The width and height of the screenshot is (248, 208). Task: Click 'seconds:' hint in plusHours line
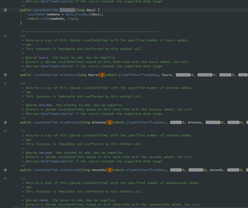(x=205, y=75)
